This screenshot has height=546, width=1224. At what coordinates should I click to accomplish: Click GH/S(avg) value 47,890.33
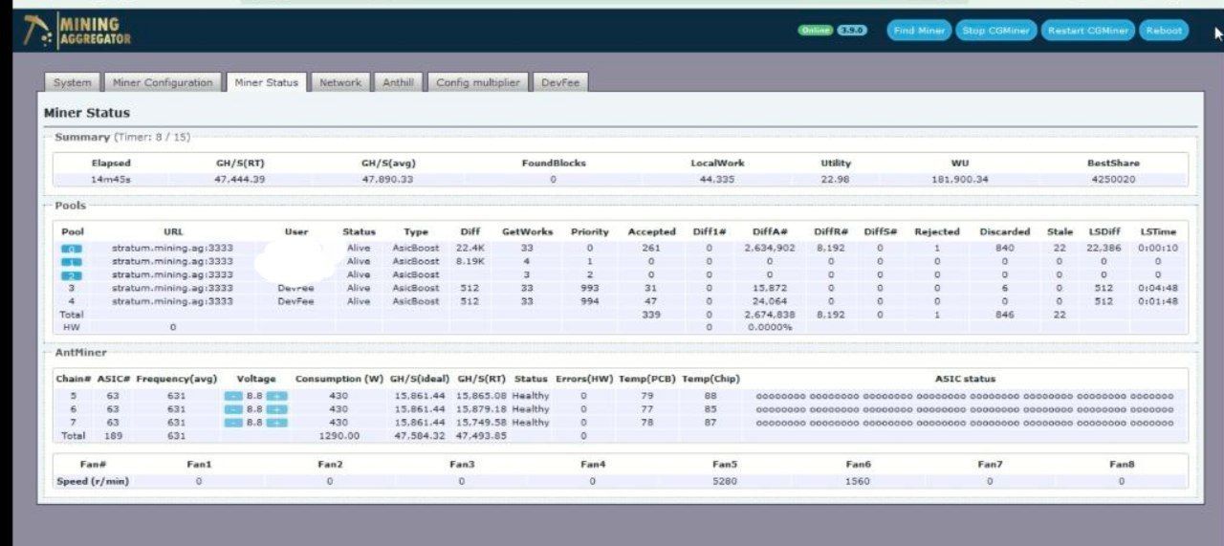click(x=387, y=180)
